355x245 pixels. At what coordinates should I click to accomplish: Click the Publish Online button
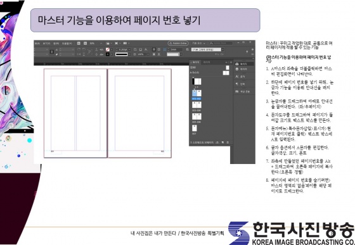point(178,43)
